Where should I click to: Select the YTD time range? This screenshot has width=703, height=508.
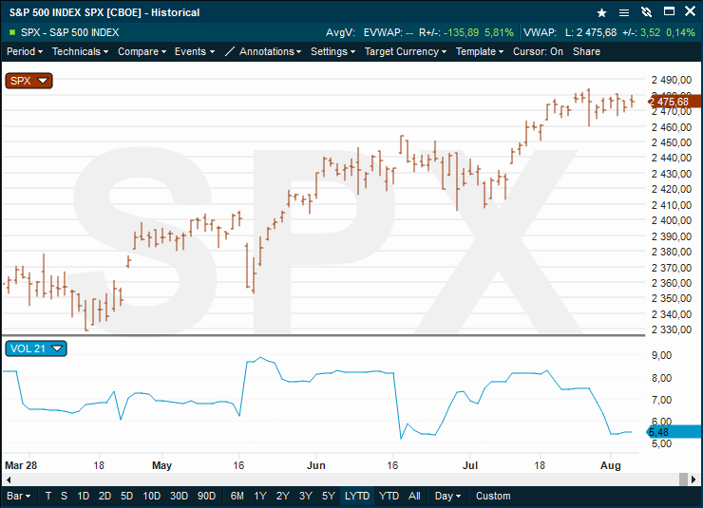389,496
